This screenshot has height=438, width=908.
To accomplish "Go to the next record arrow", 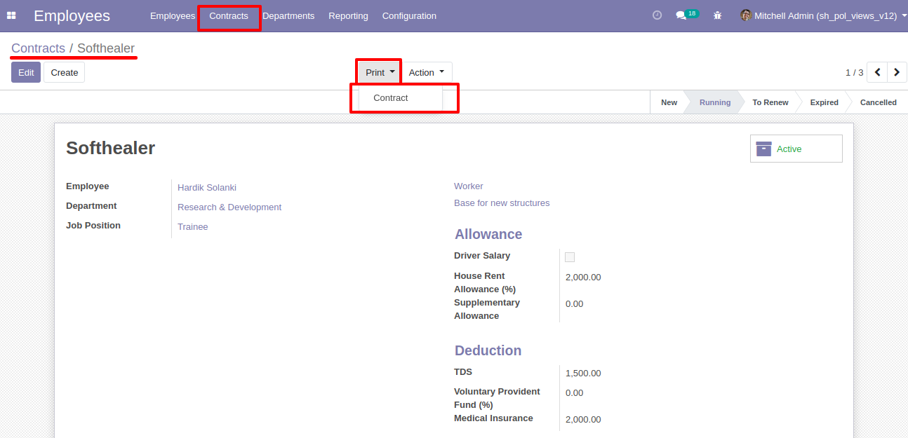I will pyautogui.click(x=897, y=72).
